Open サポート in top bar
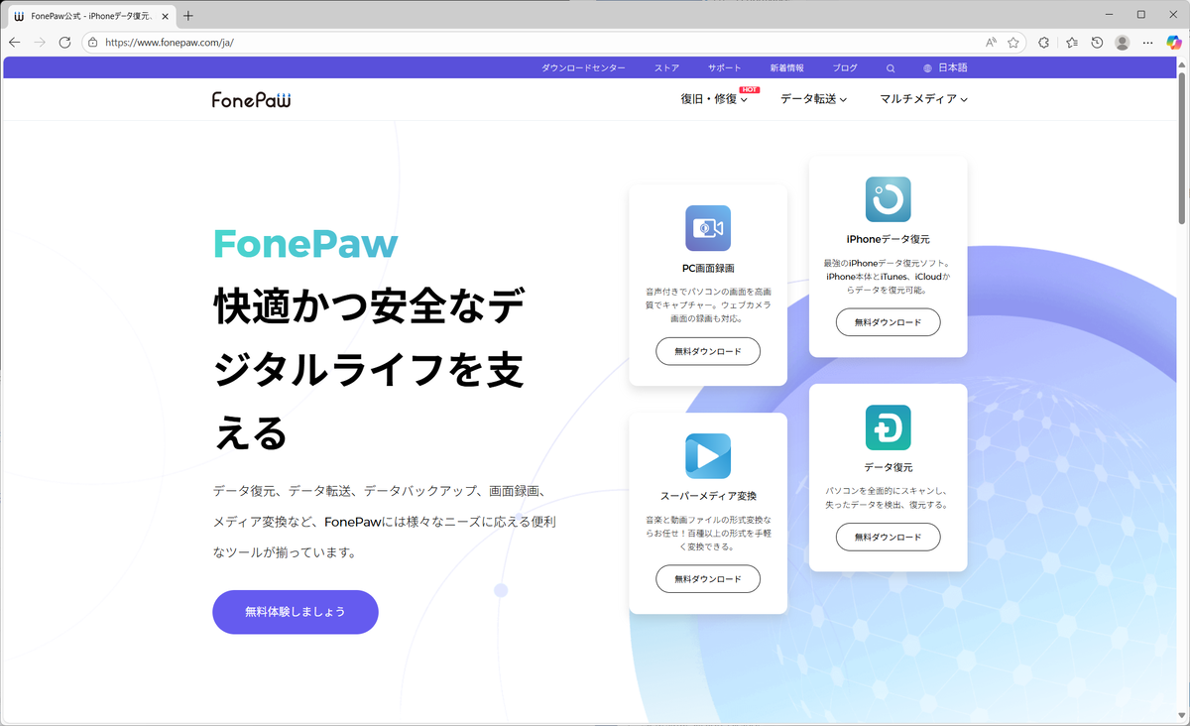Viewport: 1190px width, 726px height. (724, 68)
